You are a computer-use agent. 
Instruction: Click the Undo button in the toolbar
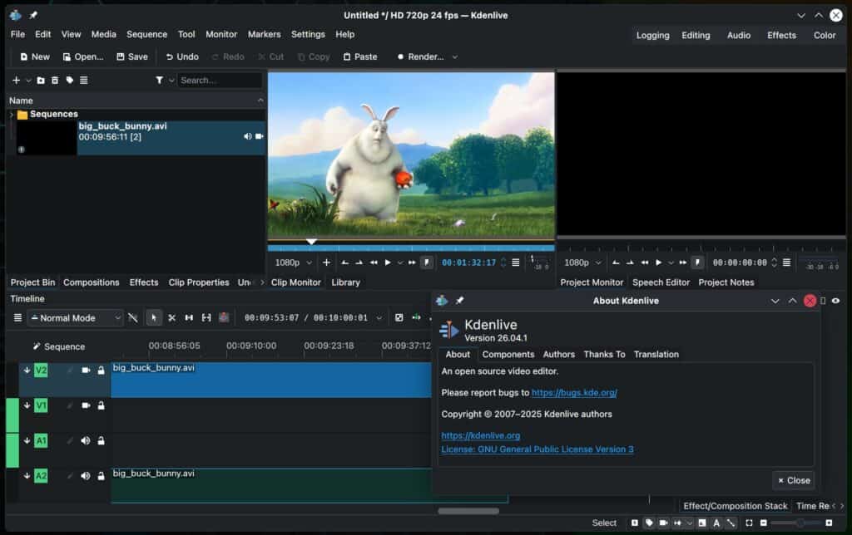tap(182, 57)
